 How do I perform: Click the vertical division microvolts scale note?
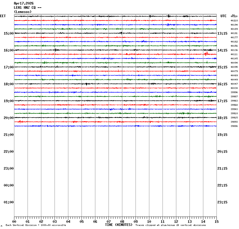tap(36, 225)
